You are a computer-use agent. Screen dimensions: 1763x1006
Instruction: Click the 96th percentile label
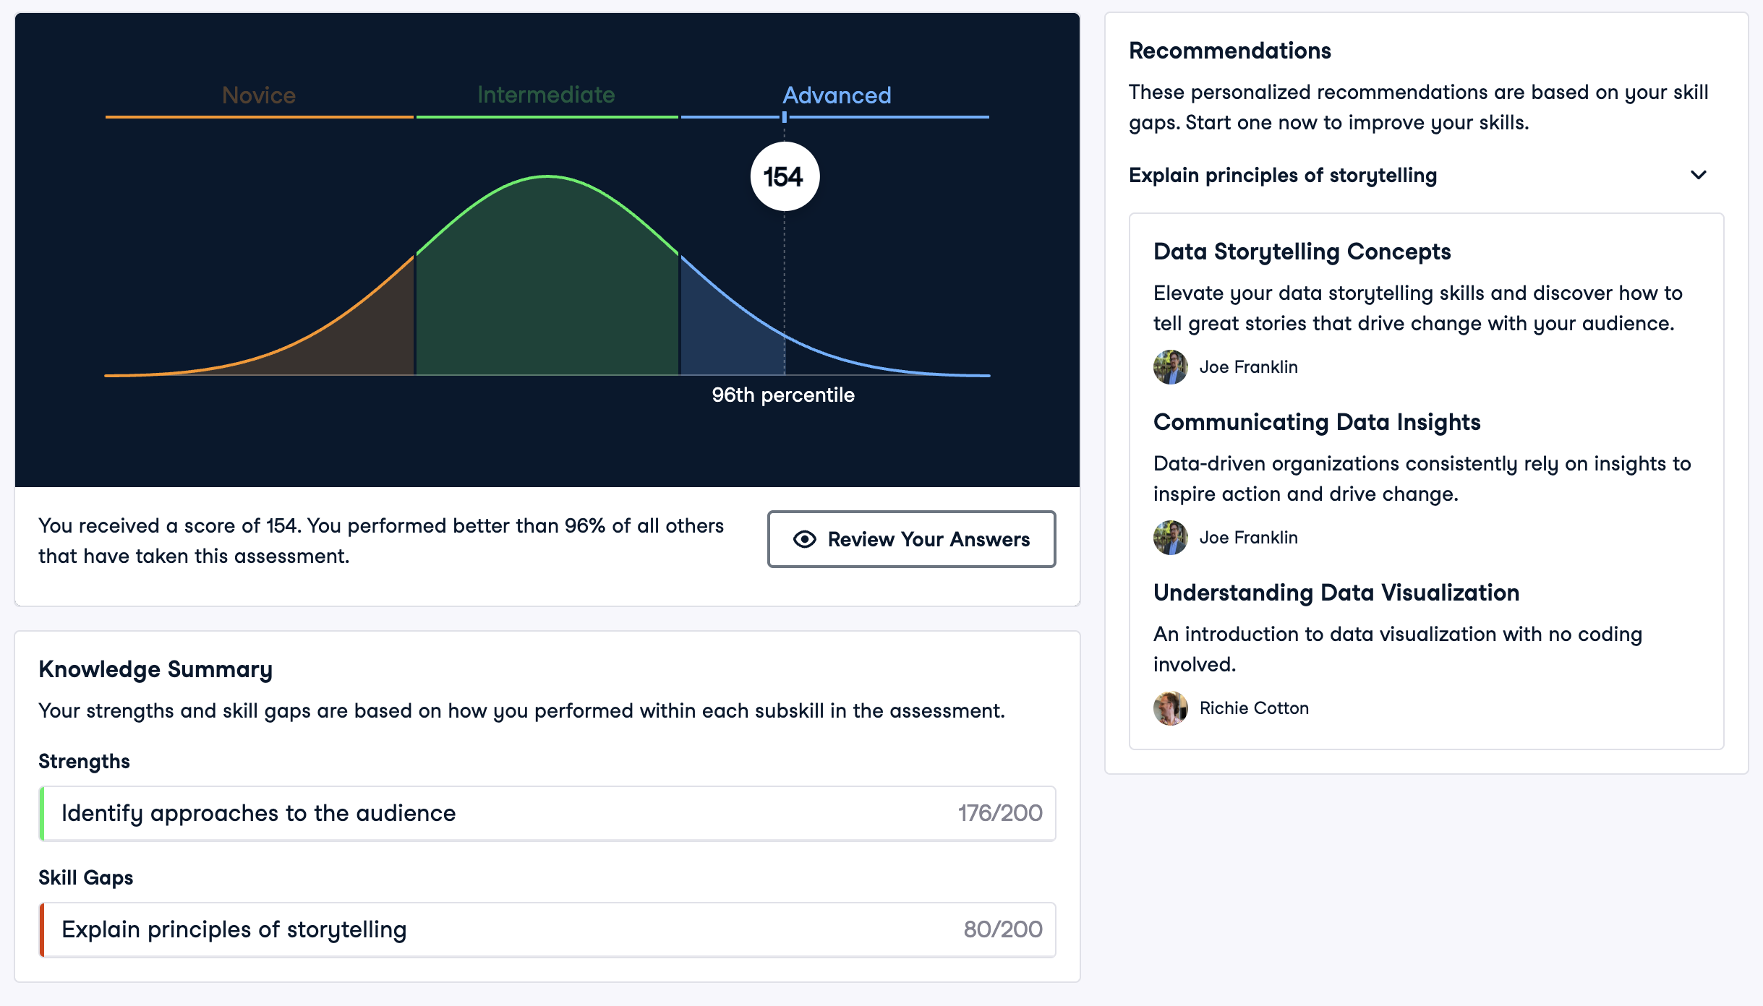pos(782,395)
